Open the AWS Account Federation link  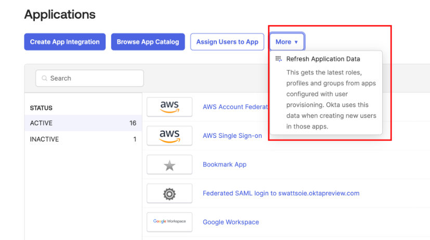(x=235, y=107)
